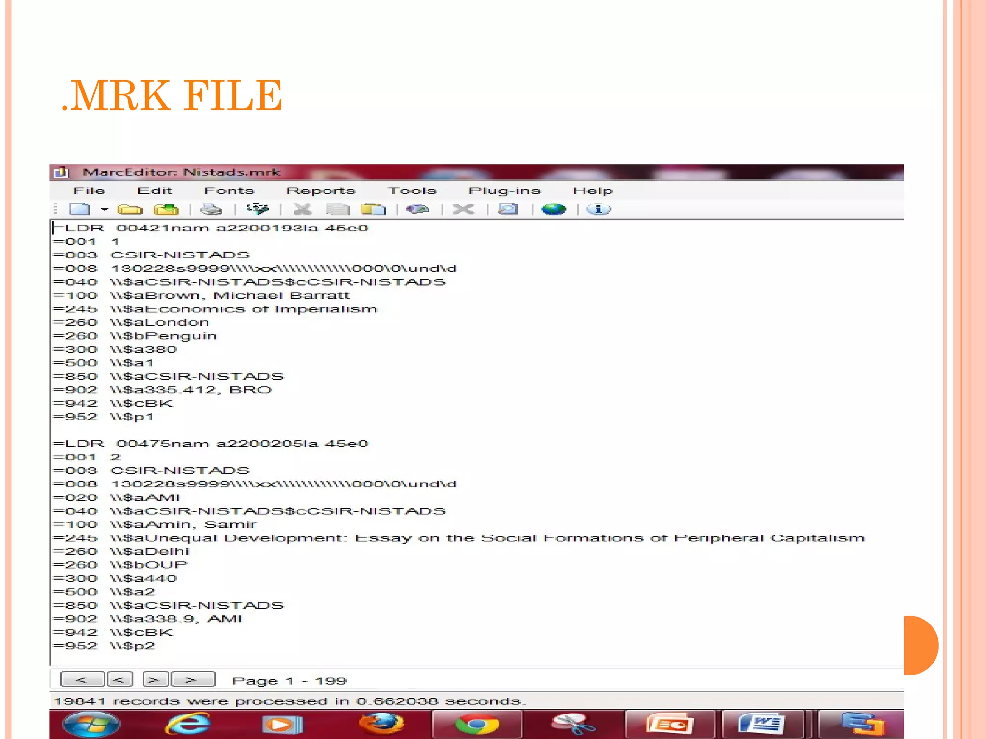Click the purple-gray toolbar icon after Paste
Screen dimensions: 986x739
[417, 209]
